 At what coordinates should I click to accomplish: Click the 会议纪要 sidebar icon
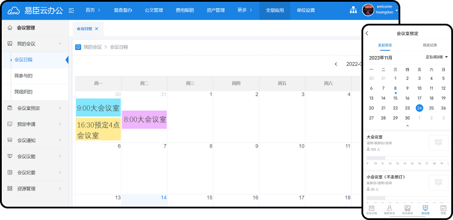click(x=10, y=173)
